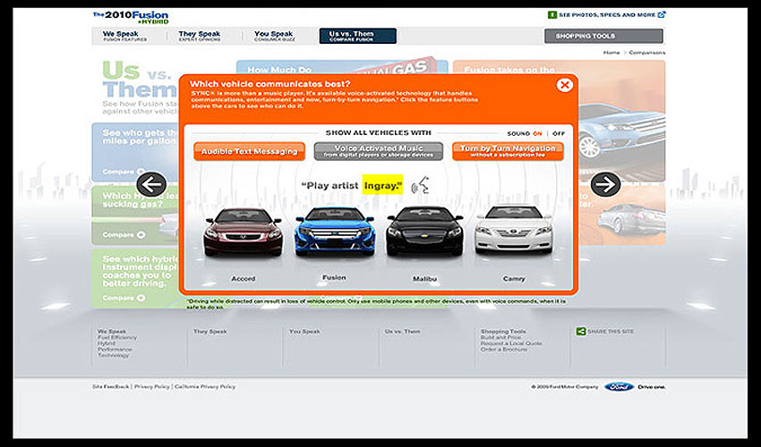The height and width of the screenshot is (447, 761).
Task: Open footer Technology link
Action: coord(113,355)
